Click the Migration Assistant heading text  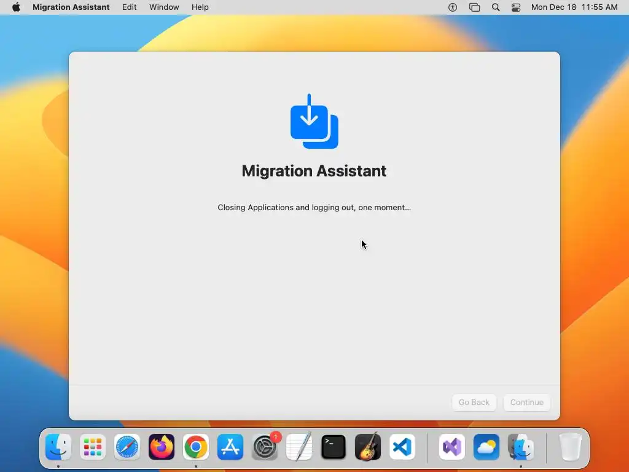[x=314, y=171]
